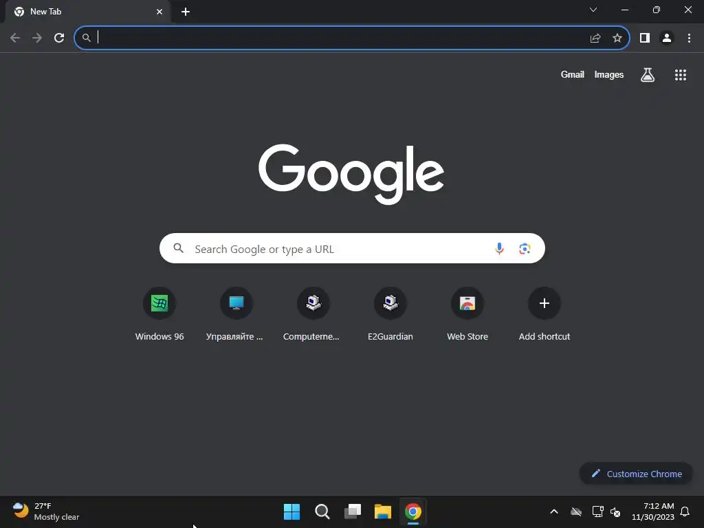Click the Chrome taskbar icon

pyautogui.click(x=413, y=511)
